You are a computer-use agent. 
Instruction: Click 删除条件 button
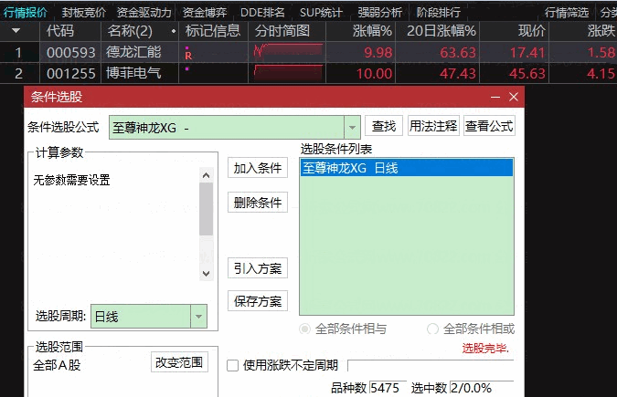tap(258, 203)
